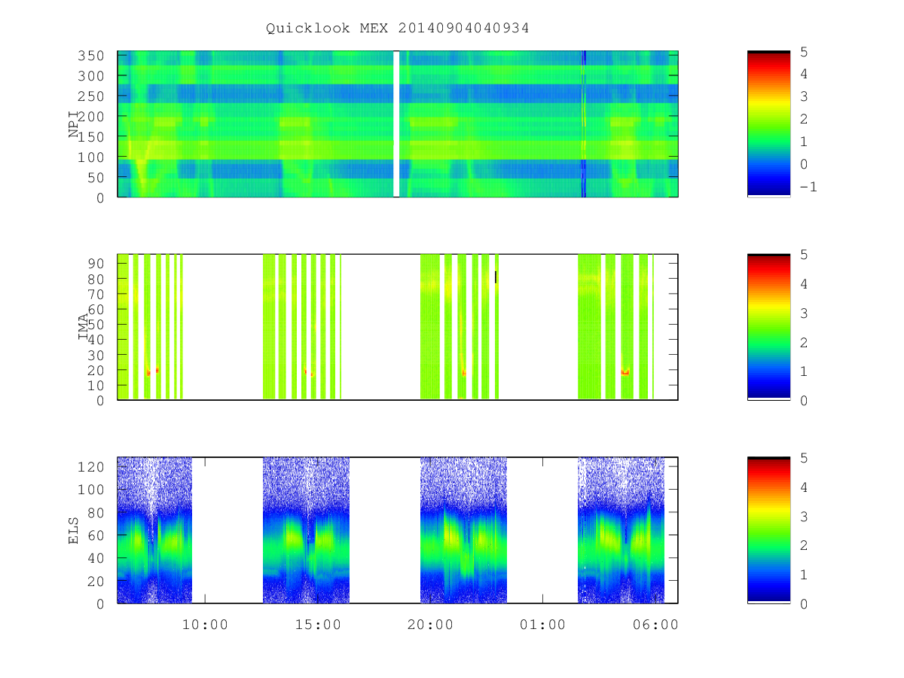This screenshot has height=678, width=904.
Task: Click the NPI spectrogram plot area
Action: (398, 124)
